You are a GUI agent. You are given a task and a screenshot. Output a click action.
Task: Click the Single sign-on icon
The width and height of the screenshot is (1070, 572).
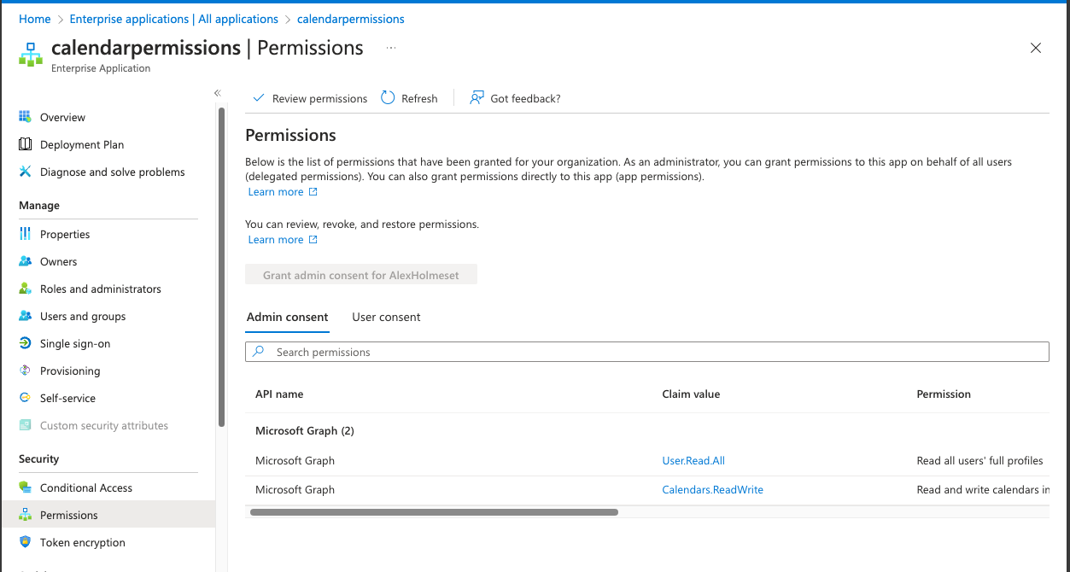[25, 343]
